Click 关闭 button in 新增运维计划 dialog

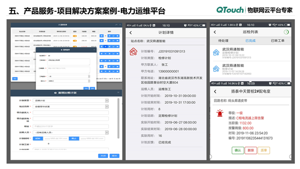(x=103, y=156)
